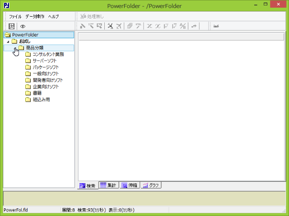Click 表示:0(ミリ秒) status text
This screenshot has width=289, height=216.
[121, 210]
